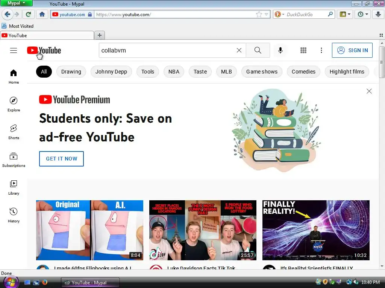Select the YouTube - Mypal taskbar button
The image size is (385, 288).
pos(90,283)
